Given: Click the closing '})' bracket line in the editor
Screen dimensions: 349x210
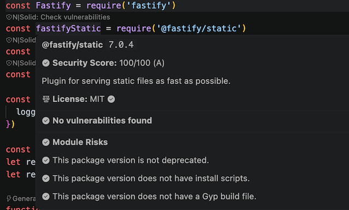Looking at the screenshot, I should [10, 124].
